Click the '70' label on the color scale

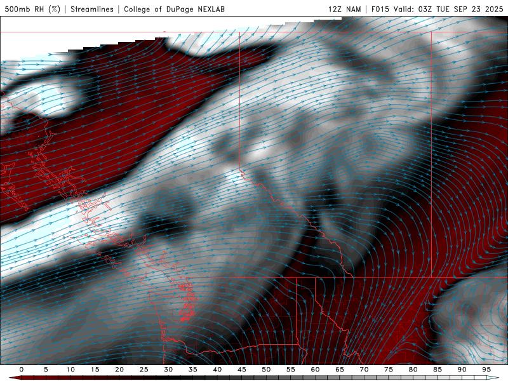point(364,370)
